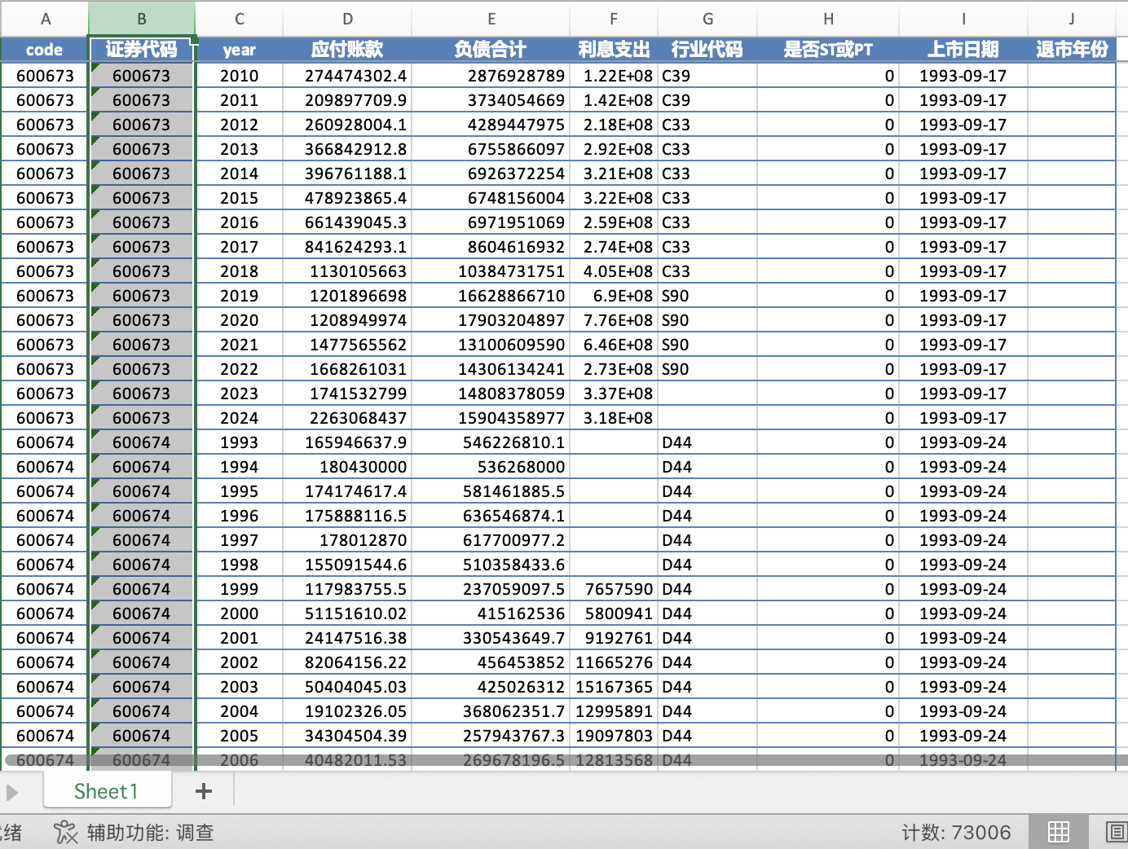The image size is (1128, 849).
Task: Select column D header
Action: coord(347,19)
